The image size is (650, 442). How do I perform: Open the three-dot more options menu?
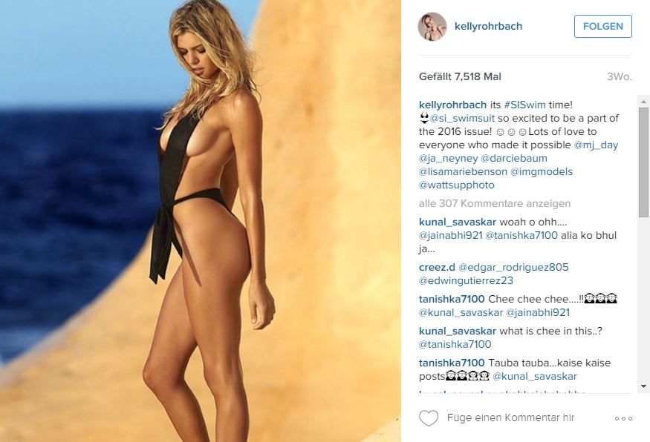(623, 418)
